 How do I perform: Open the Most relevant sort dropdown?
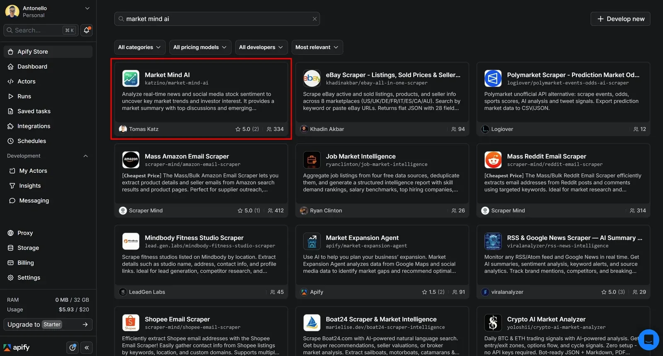tap(317, 47)
